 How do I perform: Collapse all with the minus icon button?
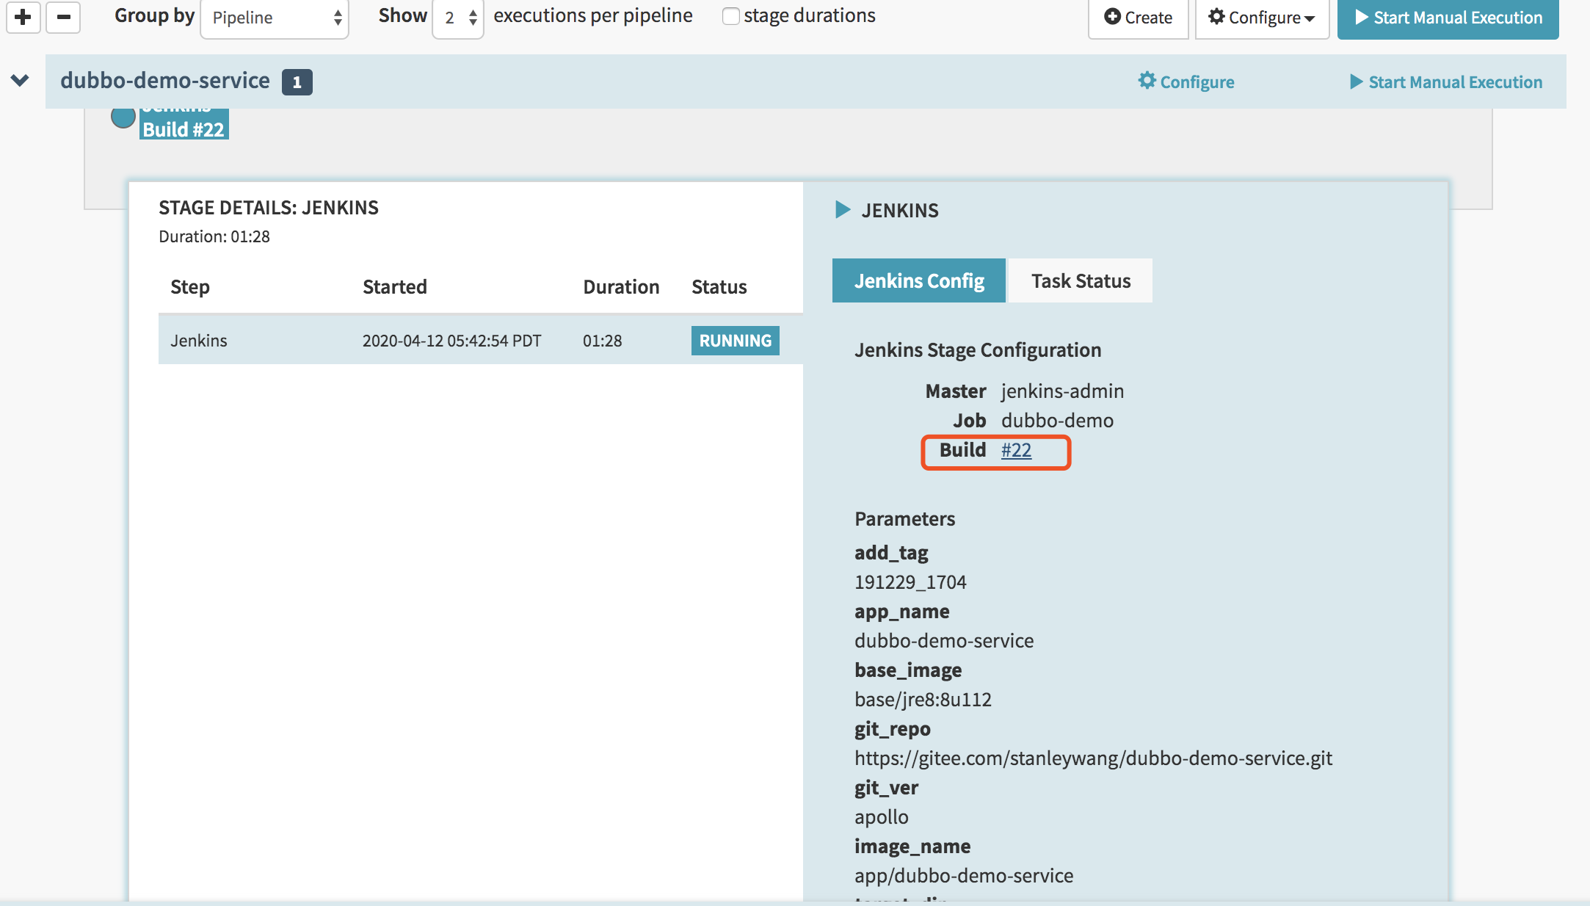[63, 17]
